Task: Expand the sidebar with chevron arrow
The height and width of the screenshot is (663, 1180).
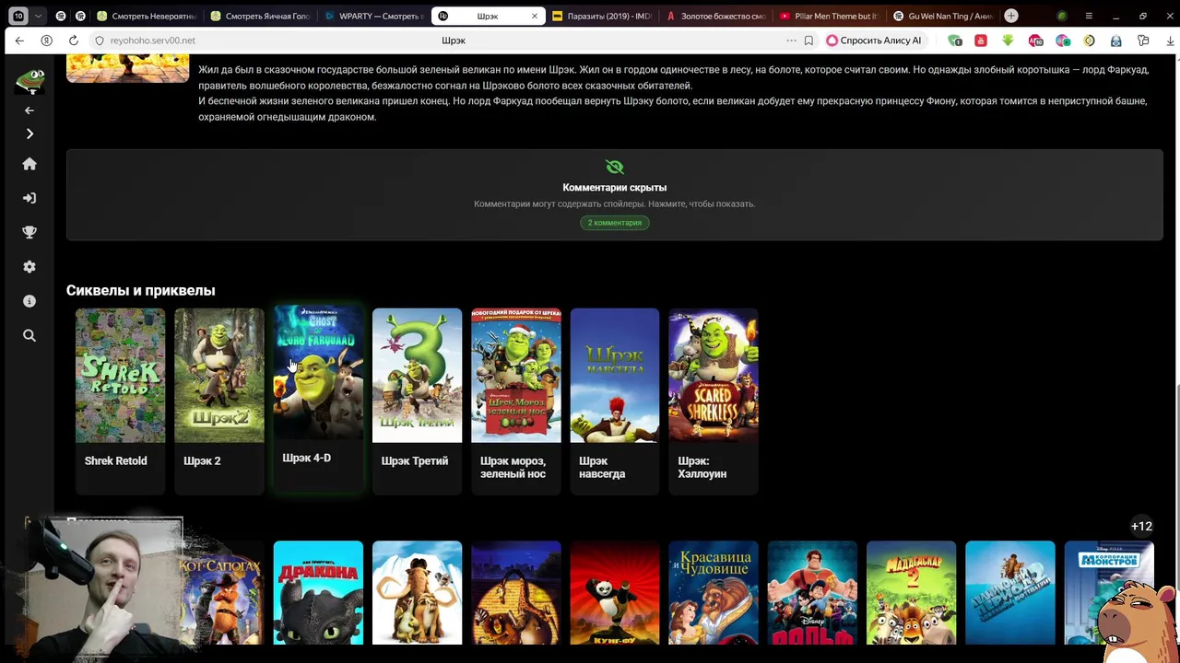Action: (x=29, y=134)
